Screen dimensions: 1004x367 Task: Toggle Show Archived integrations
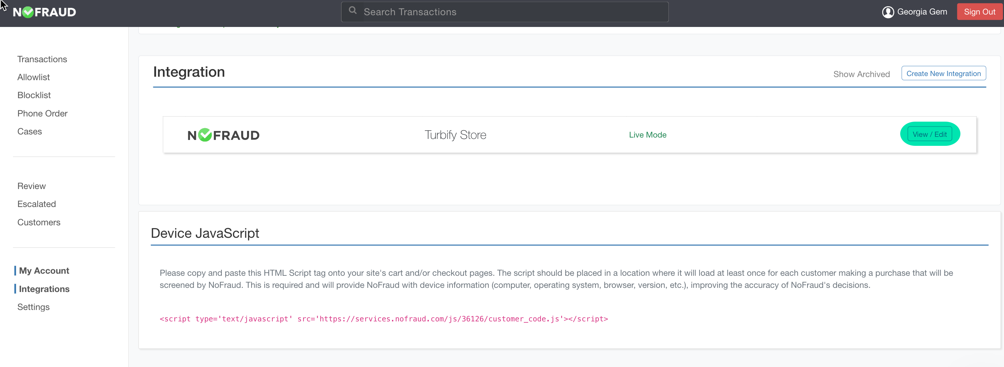[x=861, y=74]
